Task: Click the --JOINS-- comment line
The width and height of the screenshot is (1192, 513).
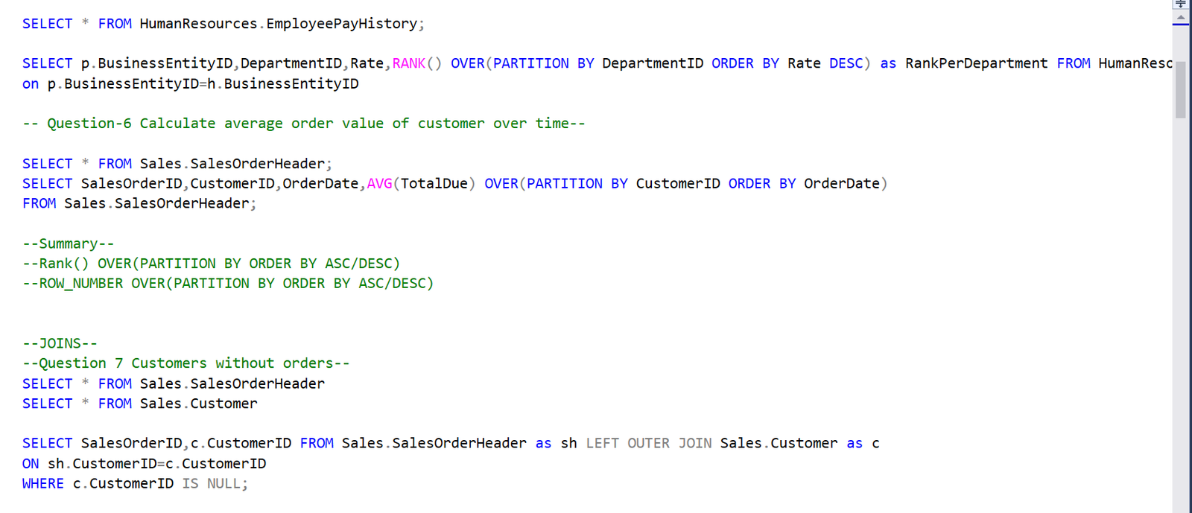Action: (60, 343)
